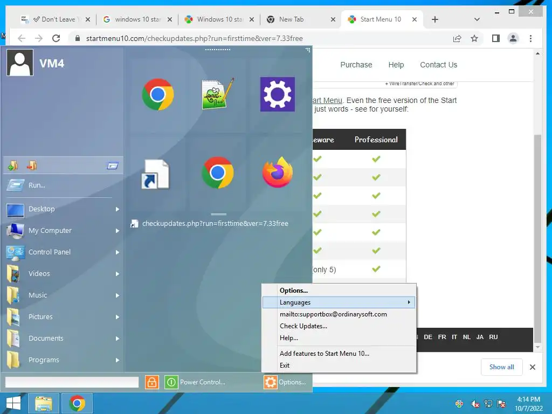Choose Add features to Start Menu 10
Screen dimensions: 552x414
coord(339,354)
